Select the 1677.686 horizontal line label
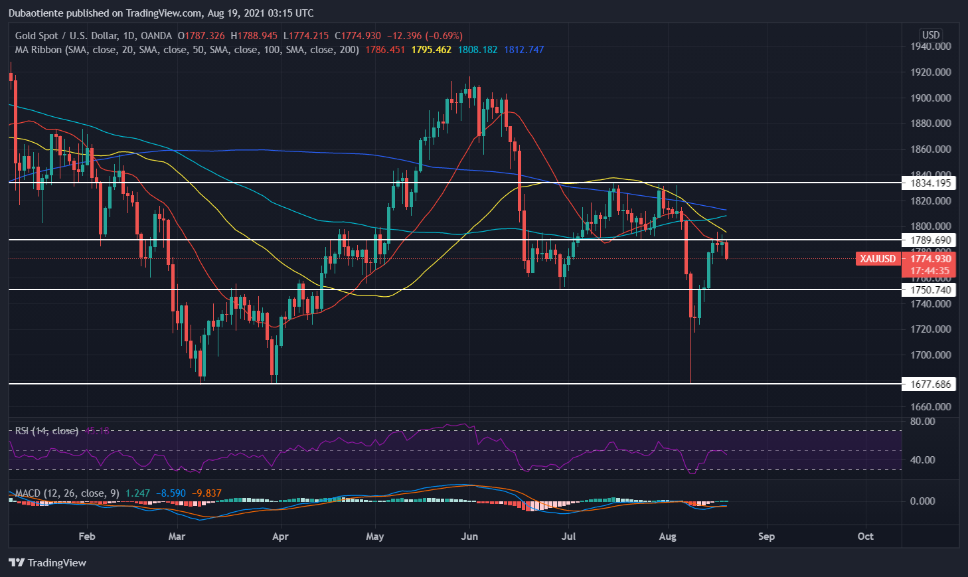 coord(930,384)
